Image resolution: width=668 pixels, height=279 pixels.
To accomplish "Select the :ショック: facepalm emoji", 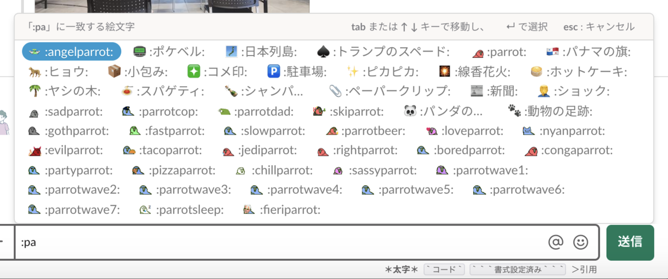I will [x=573, y=91].
